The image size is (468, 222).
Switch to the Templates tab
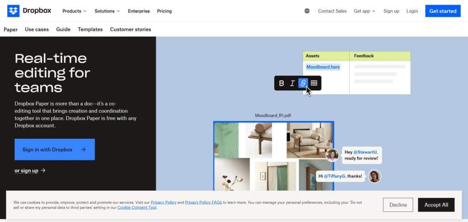point(90,29)
